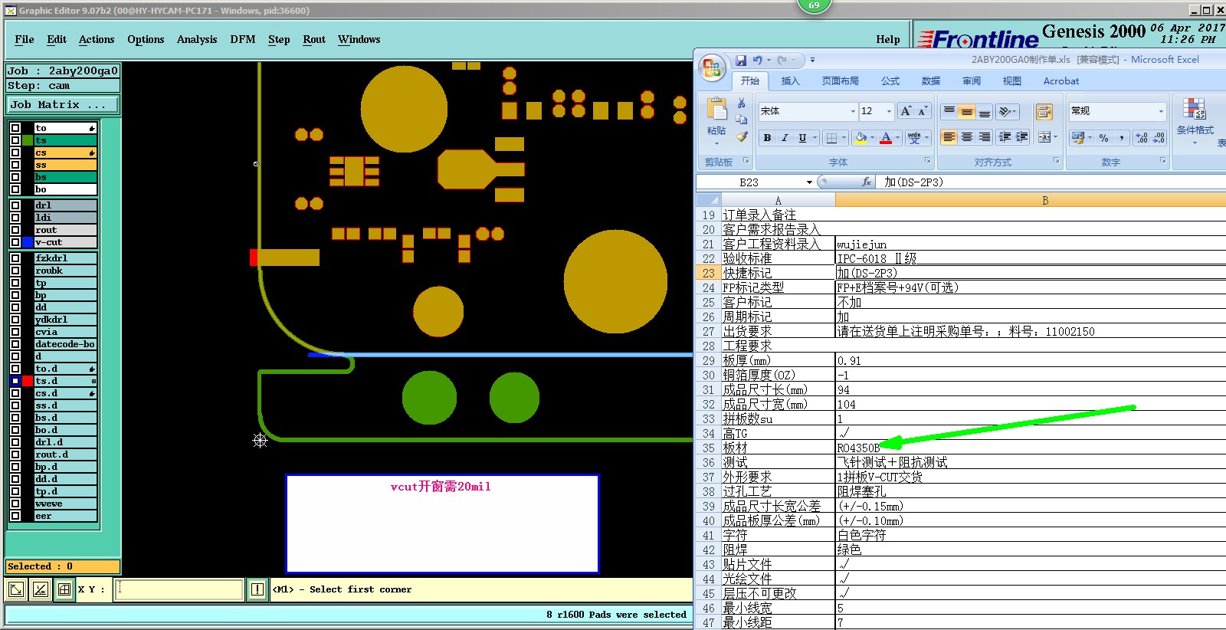Click the insert function fx icon
The height and width of the screenshot is (630, 1226).
click(867, 182)
